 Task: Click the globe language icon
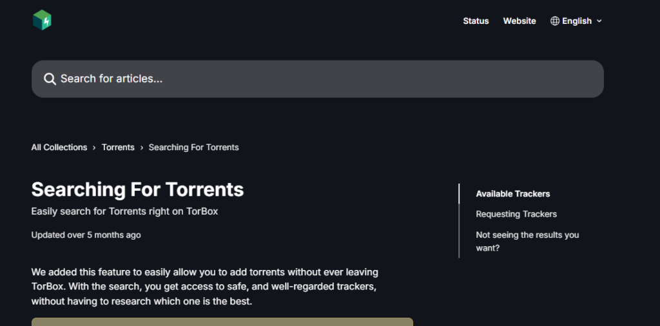(555, 21)
